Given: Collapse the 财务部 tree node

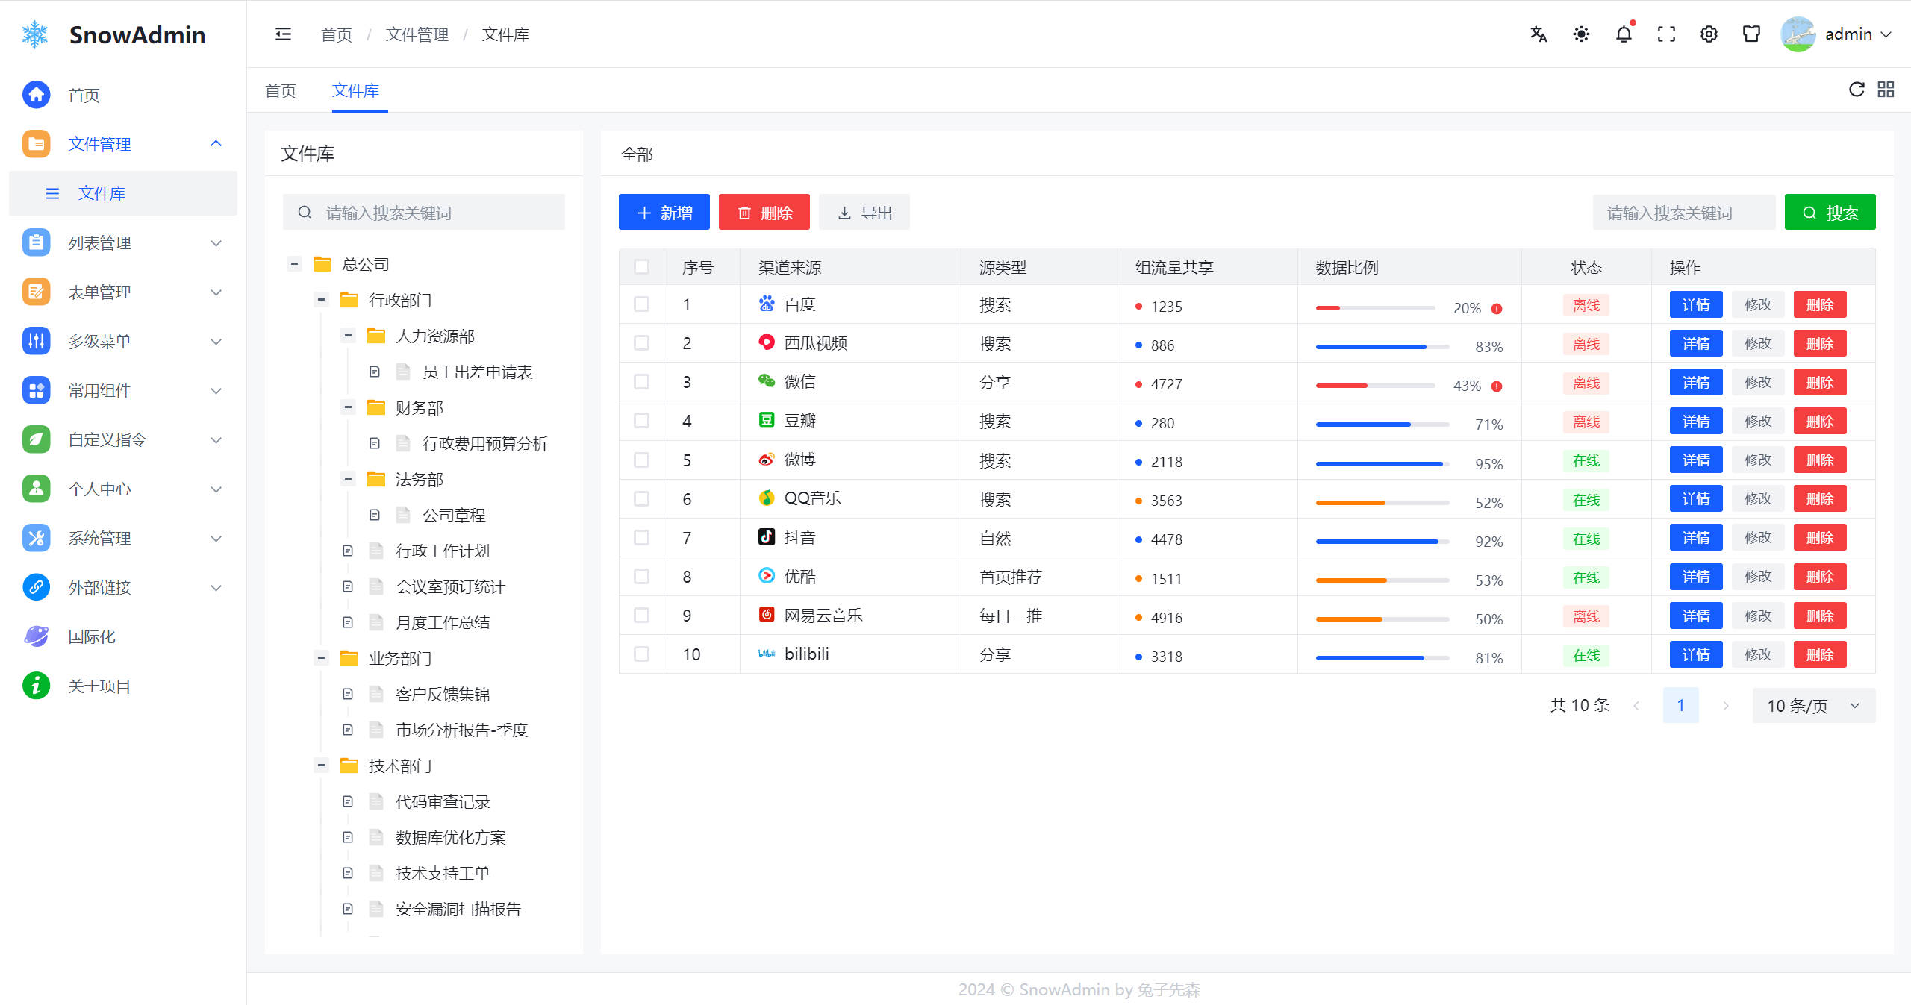Looking at the screenshot, I should 348,407.
